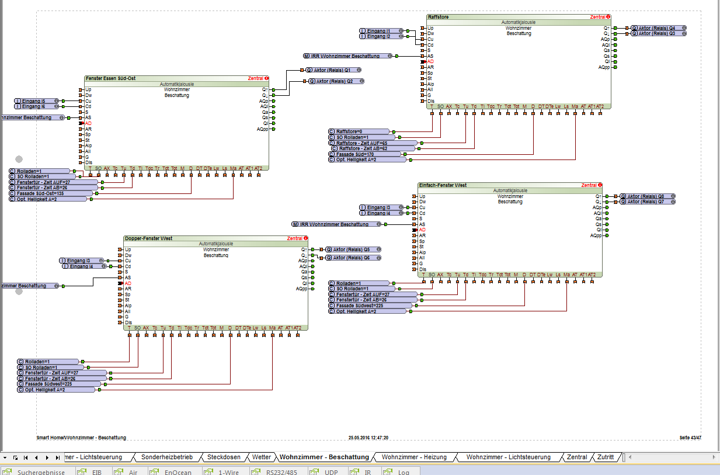The image size is (720, 475).
Task: Click the red info icon on Raffstore block
Action: [x=608, y=17]
